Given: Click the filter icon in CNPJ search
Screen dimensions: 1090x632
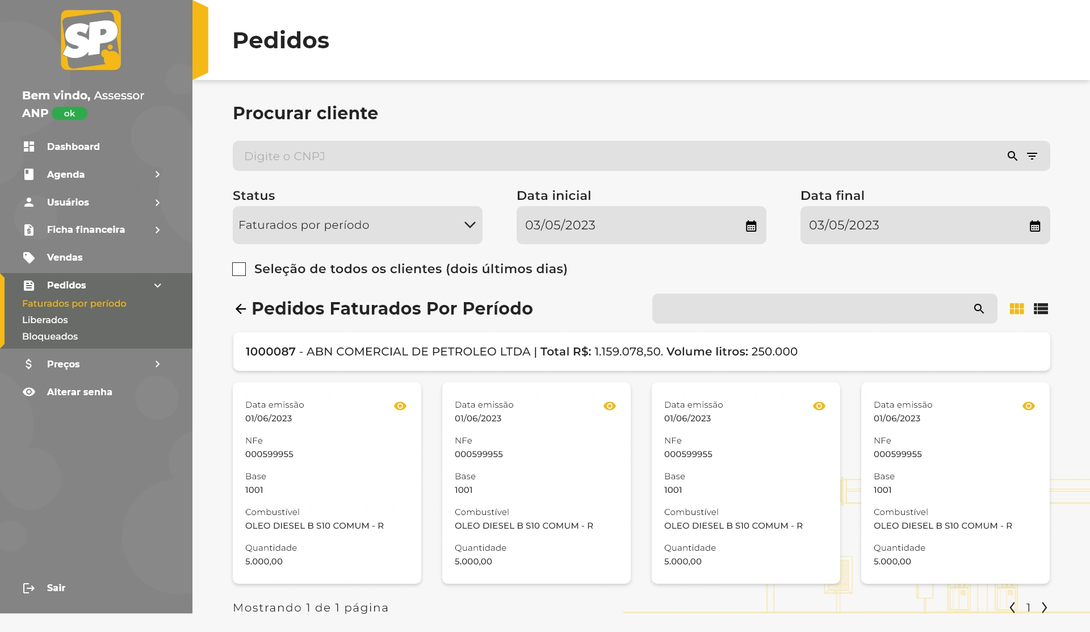Looking at the screenshot, I should click(1032, 156).
